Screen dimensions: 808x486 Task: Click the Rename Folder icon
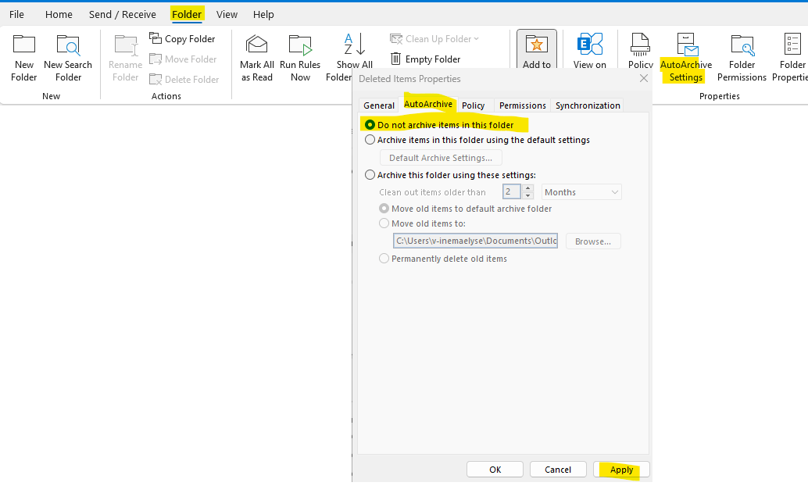pyautogui.click(x=125, y=45)
